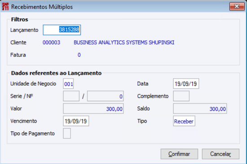This screenshot has height=164, width=247.
Task: Select the Saldo amount field
Action: (200, 108)
